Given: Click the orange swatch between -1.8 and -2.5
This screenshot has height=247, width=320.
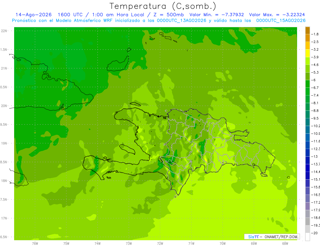Looking at the screenshot, I should [x=307, y=38].
